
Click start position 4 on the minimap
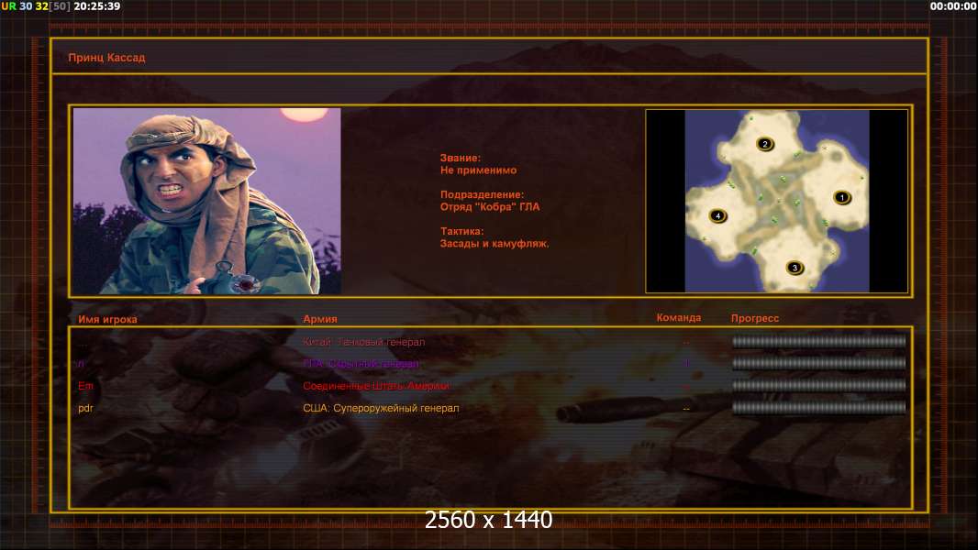[718, 215]
